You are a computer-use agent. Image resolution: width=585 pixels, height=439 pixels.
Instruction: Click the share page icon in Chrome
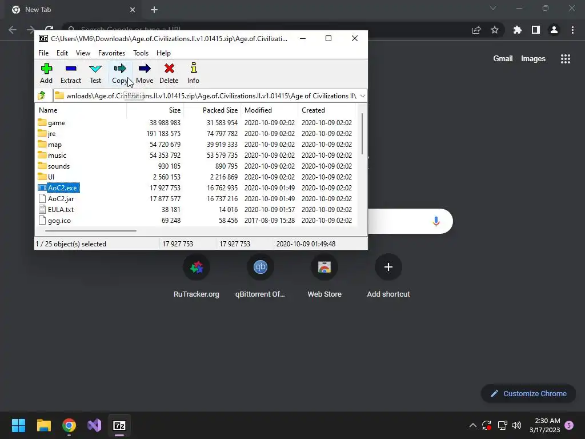[x=476, y=30]
